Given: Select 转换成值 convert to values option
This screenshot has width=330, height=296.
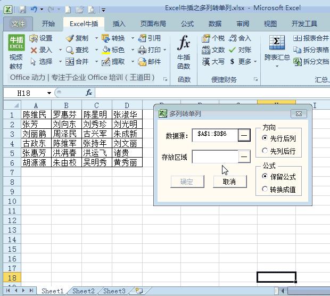Looking at the screenshot, I should coord(265,189).
